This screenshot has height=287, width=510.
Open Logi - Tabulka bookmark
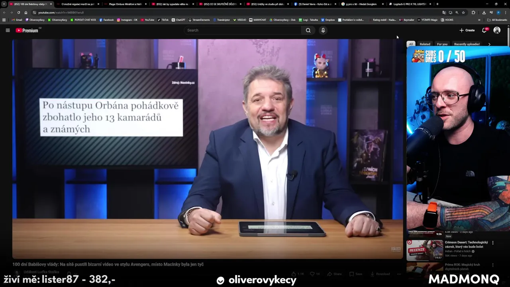click(308, 20)
